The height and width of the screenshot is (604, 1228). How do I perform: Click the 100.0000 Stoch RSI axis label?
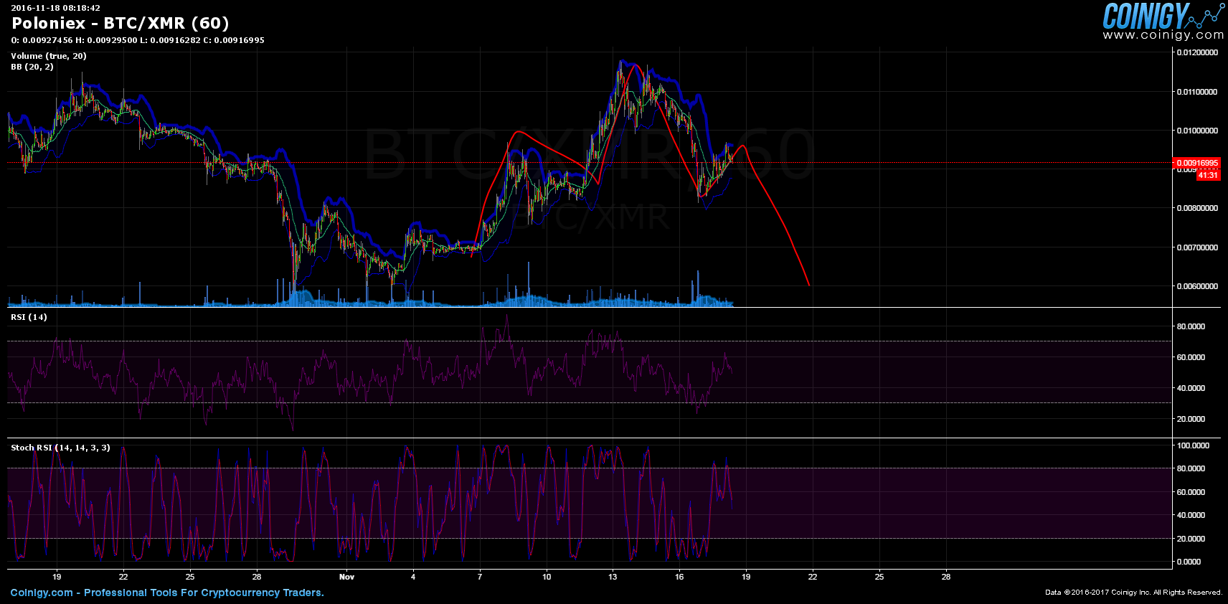[x=1193, y=445]
